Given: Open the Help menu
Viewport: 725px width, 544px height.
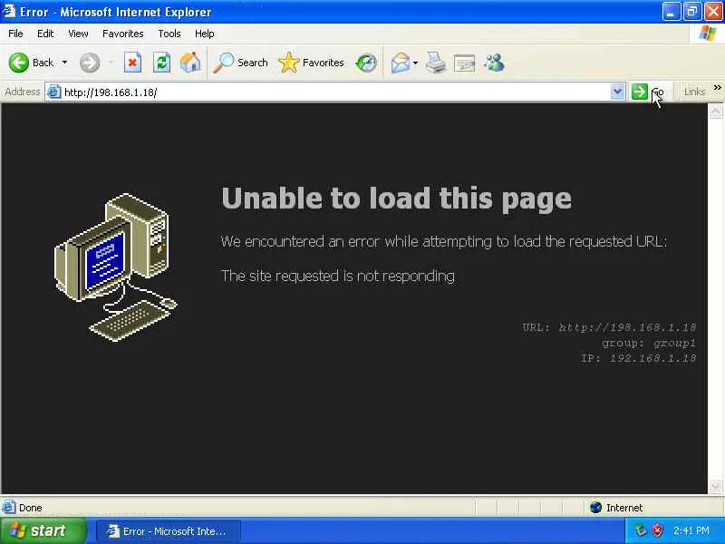Looking at the screenshot, I should (205, 34).
